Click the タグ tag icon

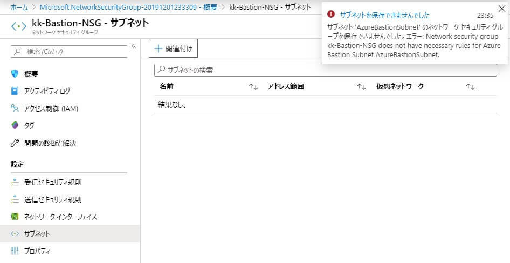15,126
